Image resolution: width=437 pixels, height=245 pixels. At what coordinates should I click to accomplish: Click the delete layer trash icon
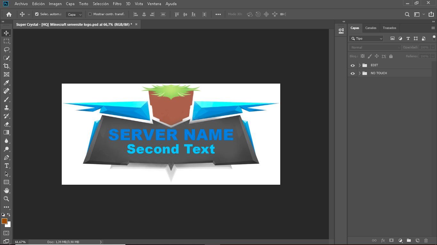pos(426,241)
